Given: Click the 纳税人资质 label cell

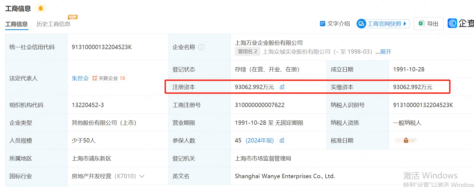Looking at the screenshot, I should click(x=358, y=123).
